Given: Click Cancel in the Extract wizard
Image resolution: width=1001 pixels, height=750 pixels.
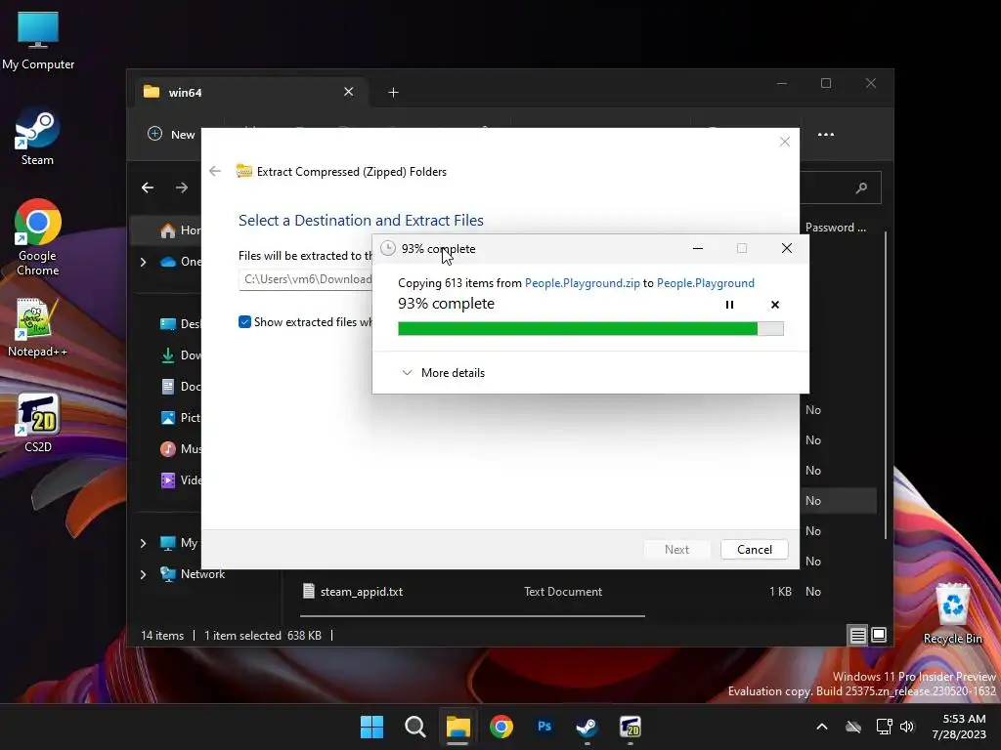Looking at the screenshot, I should [754, 549].
